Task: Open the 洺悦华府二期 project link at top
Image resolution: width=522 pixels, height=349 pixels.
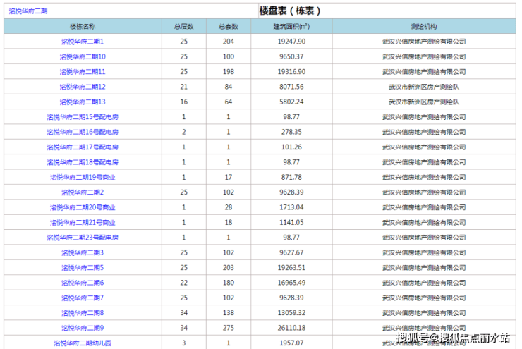Action: (x=28, y=11)
